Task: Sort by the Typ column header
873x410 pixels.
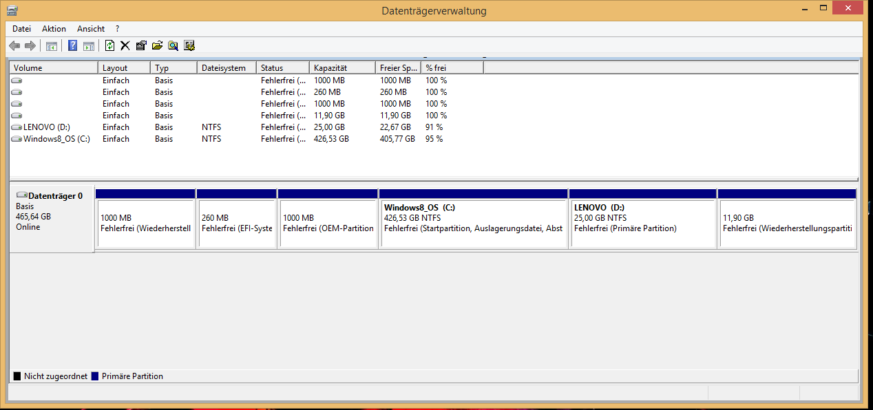Action: (x=174, y=68)
